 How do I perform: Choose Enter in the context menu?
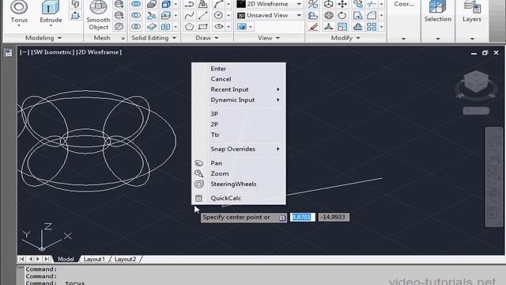[239, 69]
